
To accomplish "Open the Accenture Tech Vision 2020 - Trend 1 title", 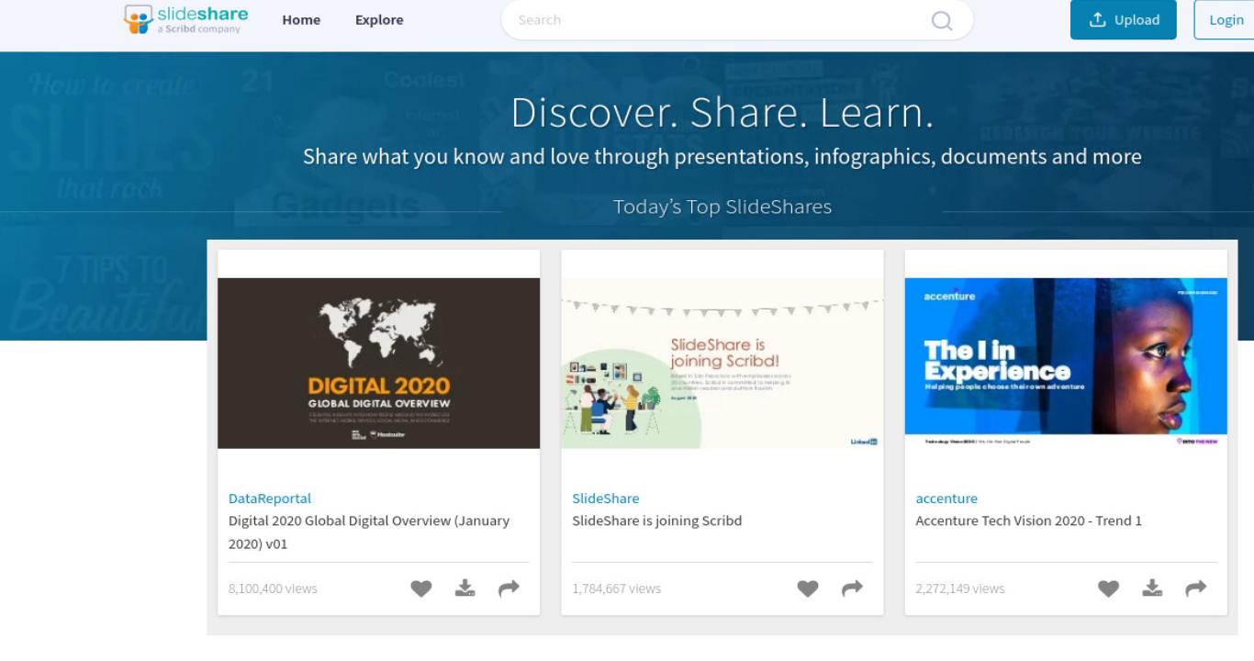I will click(1029, 521).
